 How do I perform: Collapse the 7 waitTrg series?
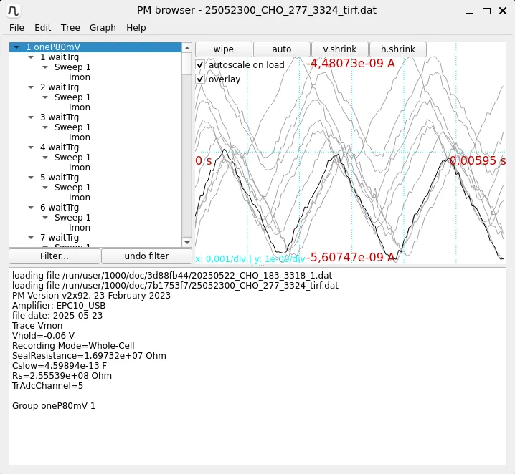(31, 238)
